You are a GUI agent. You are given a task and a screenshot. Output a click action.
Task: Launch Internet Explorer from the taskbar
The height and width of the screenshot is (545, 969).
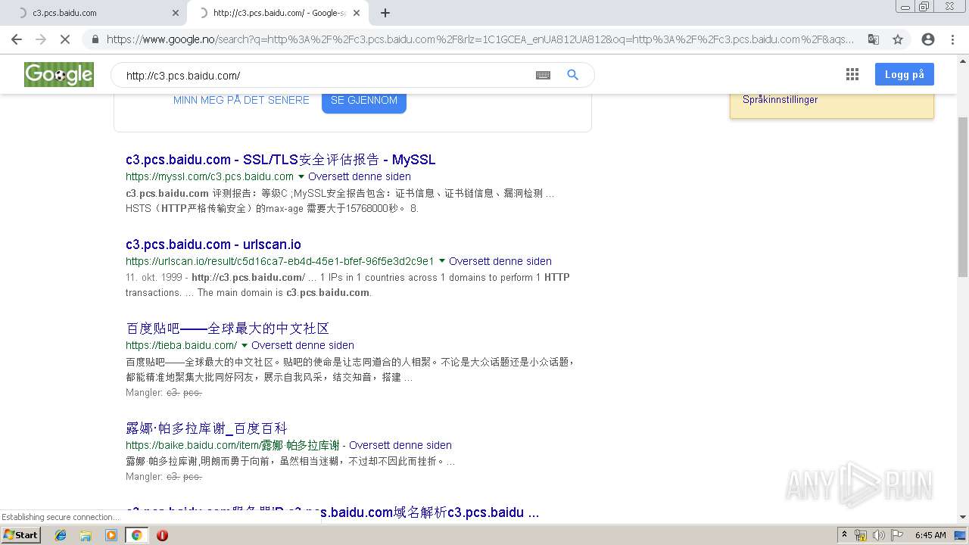[61, 535]
